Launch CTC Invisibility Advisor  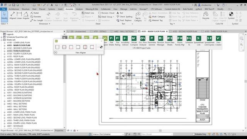[125, 41]
